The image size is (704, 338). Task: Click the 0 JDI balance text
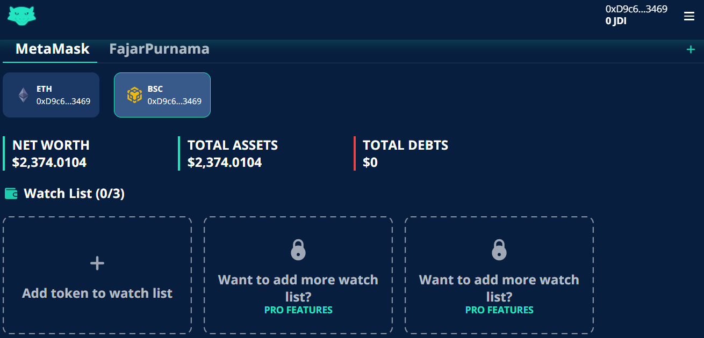coord(616,21)
